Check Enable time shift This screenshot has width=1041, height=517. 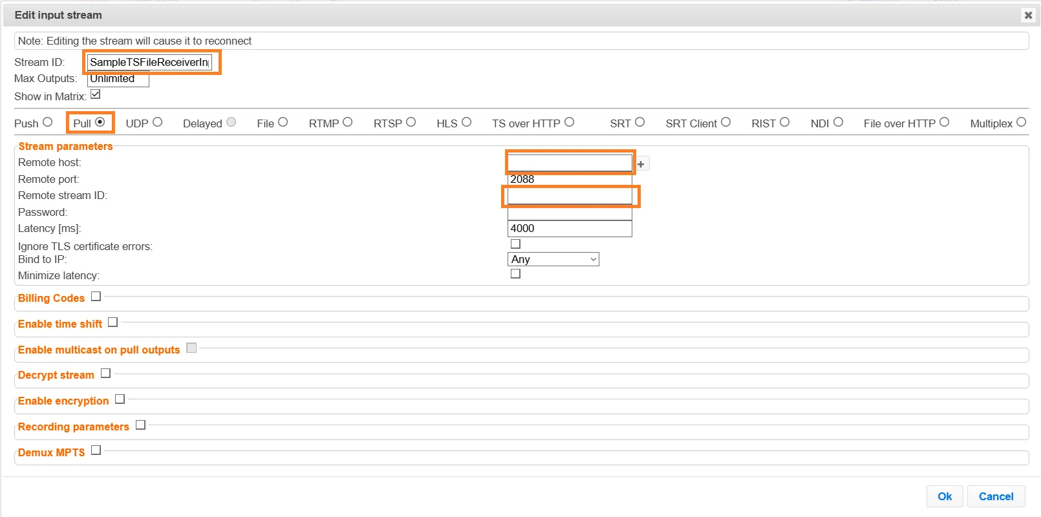coord(113,322)
